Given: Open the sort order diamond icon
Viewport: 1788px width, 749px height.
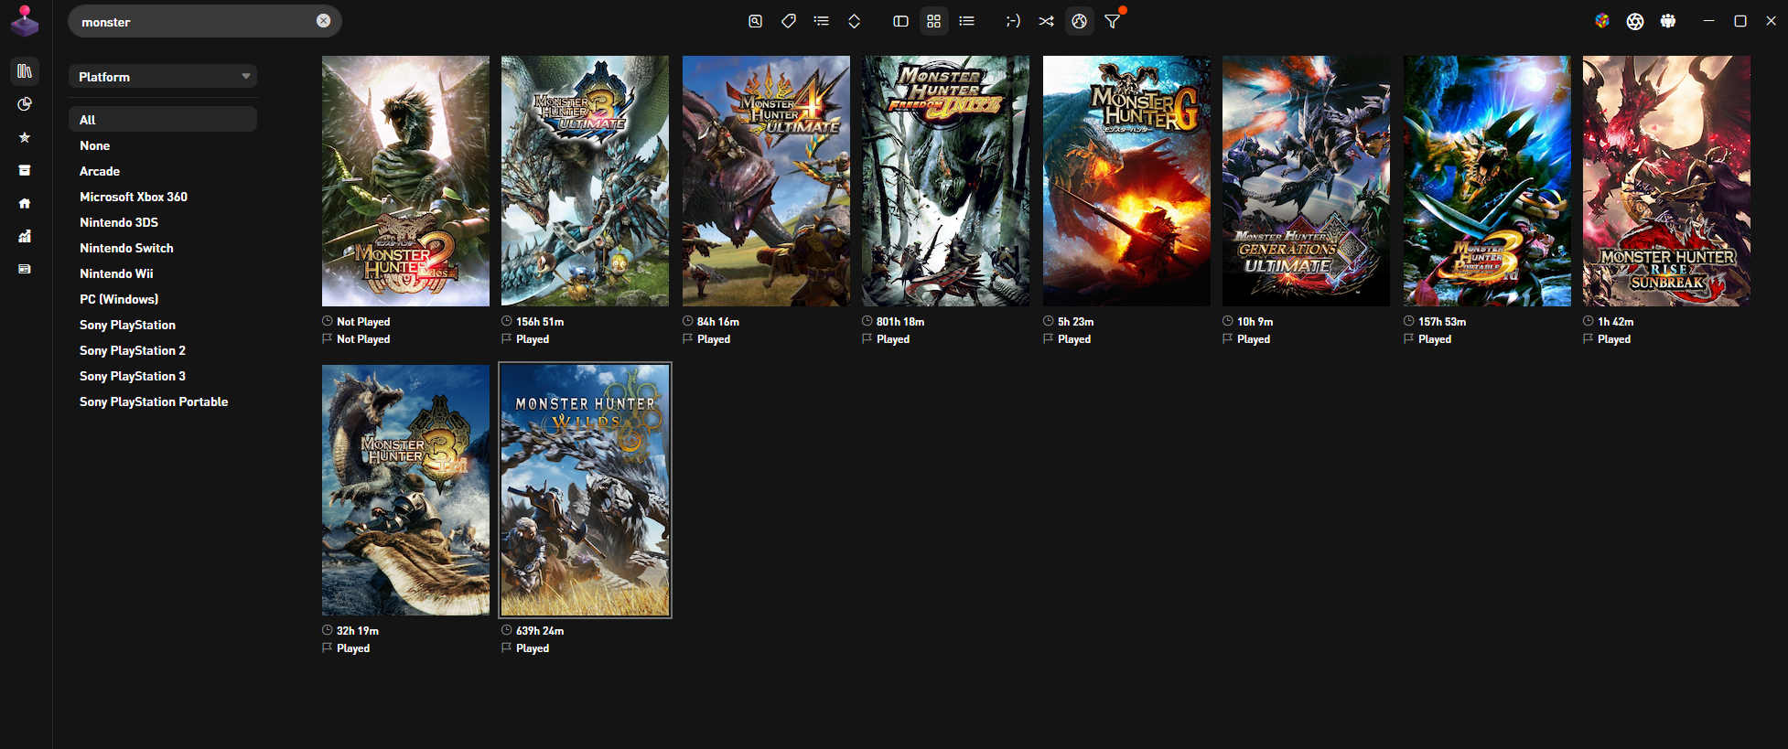Looking at the screenshot, I should [x=855, y=21].
